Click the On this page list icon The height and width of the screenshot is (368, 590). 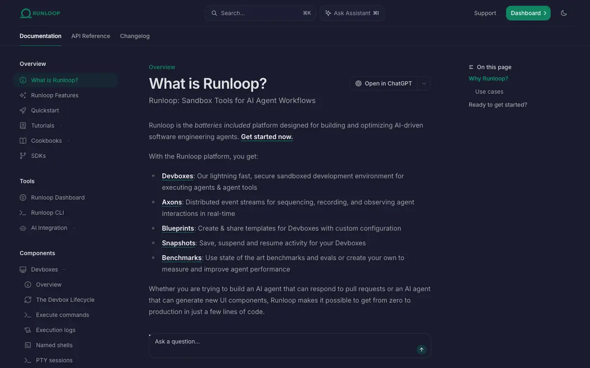[471, 67]
